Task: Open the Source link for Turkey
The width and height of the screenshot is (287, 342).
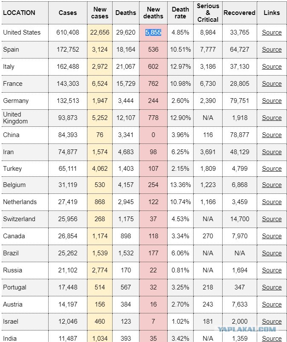Action: click(x=272, y=169)
